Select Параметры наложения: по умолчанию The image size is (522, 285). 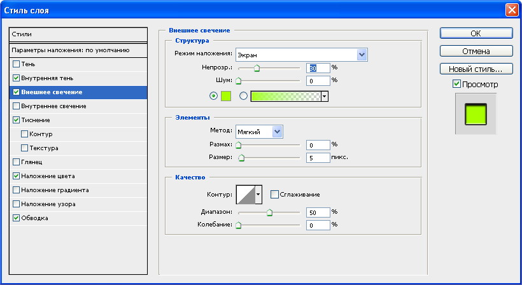pos(78,50)
